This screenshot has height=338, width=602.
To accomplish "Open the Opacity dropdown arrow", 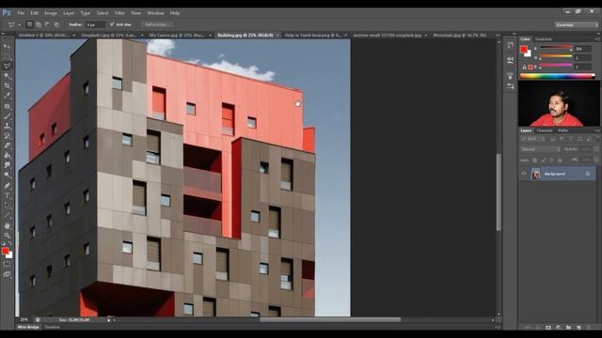I will point(595,149).
